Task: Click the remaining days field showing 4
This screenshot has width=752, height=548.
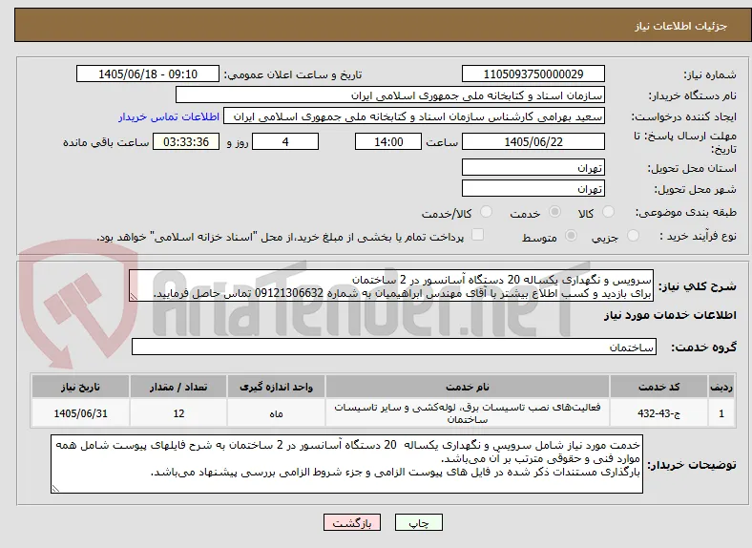Action: tap(285, 141)
